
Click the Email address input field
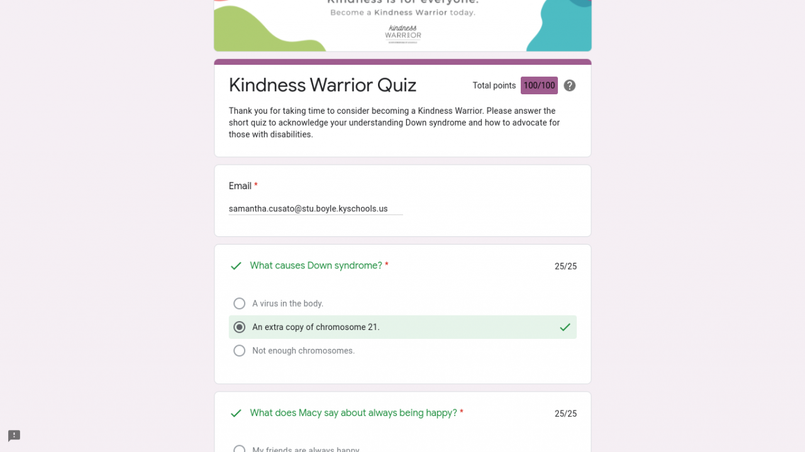tap(315, 209)
